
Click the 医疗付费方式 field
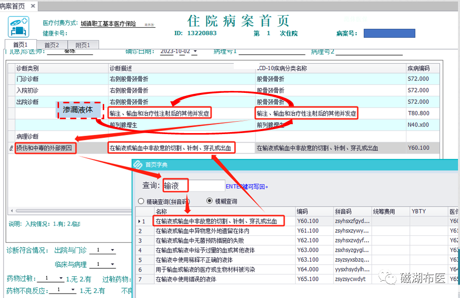tap(118, 24)
